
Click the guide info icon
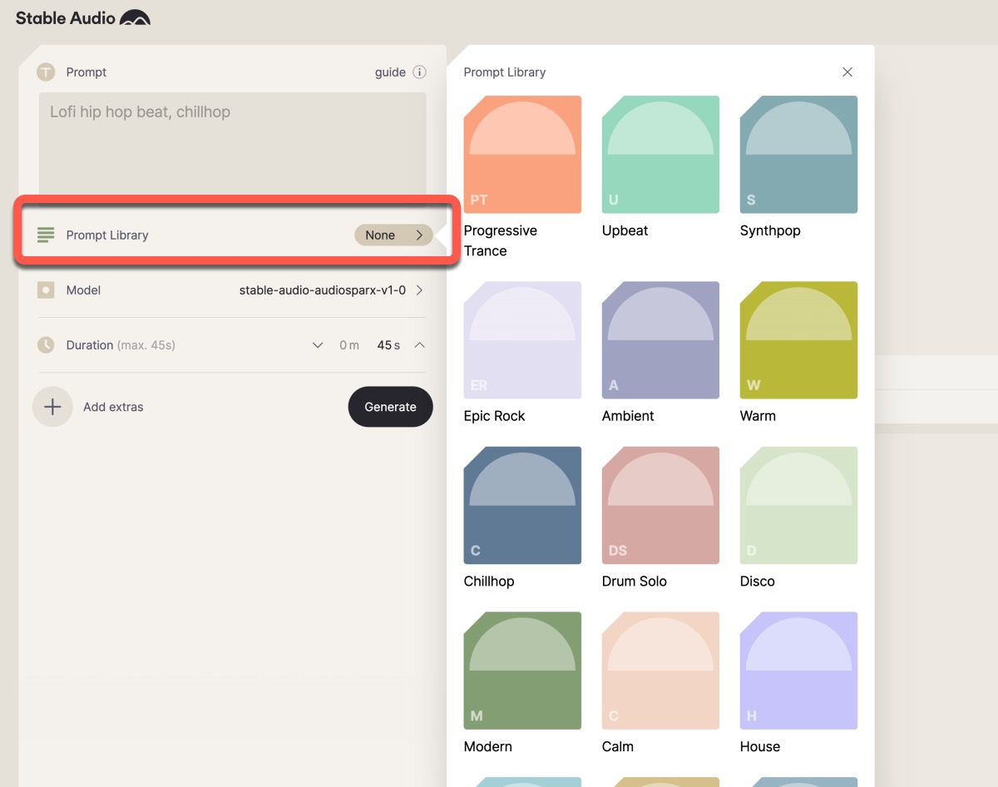point(420,72)
